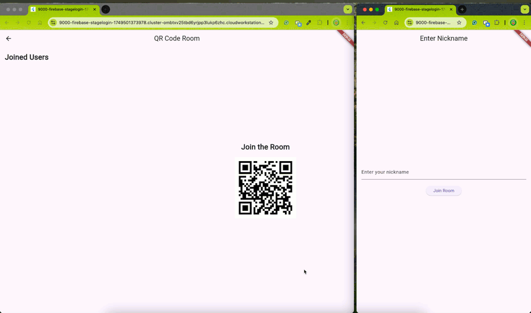Click the 'Joined Users' heading
Viewport: 531px width, 313px height.
pyautogui.click(x=27, y=57)
